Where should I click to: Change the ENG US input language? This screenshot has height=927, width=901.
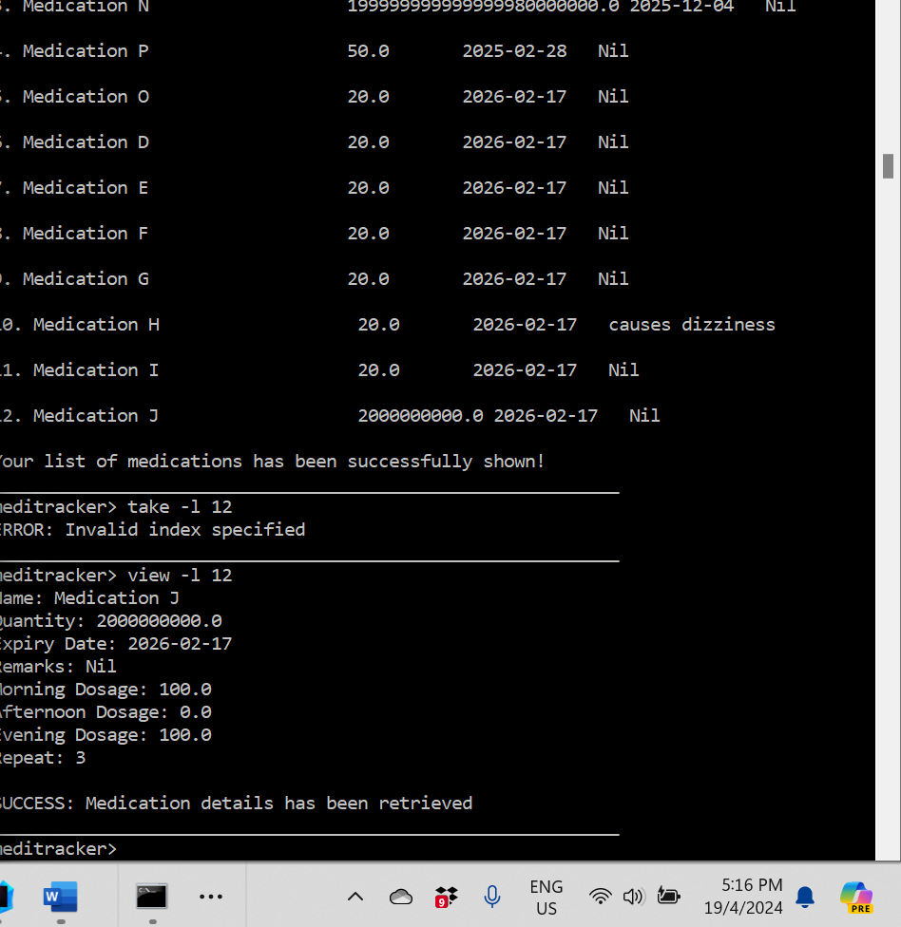click(546, 898)
